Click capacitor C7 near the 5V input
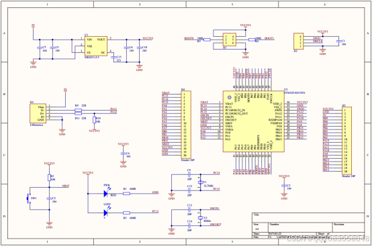The height and width of the screenshot is (246, 372). (x=40, y=48)
